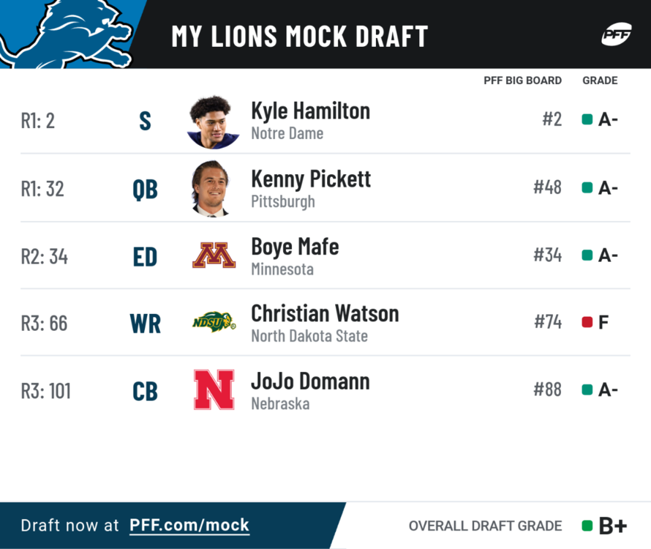Viewport: 651px width, 549px height.
Task: Select the Christian Watson player name
Action: pos(325,313)
